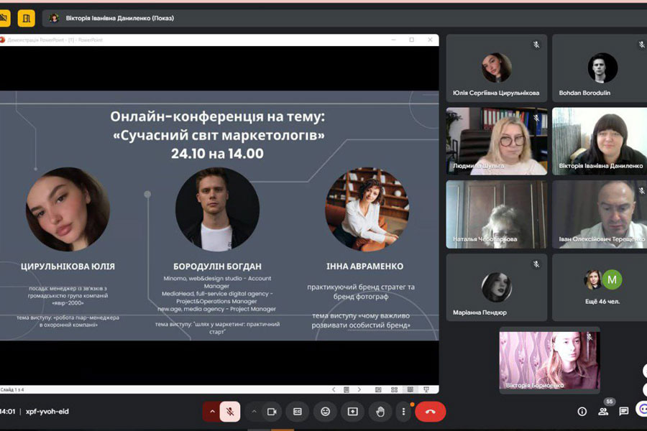Switch to normal view icon in PowerPoint status bar
This screenshot has height=431, width=647.
[378, 389]
